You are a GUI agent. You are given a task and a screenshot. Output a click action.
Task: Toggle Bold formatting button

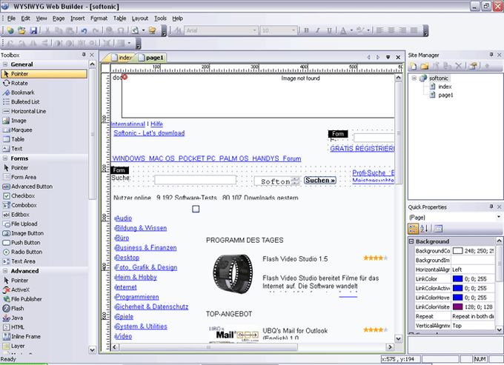click(306, 30)
